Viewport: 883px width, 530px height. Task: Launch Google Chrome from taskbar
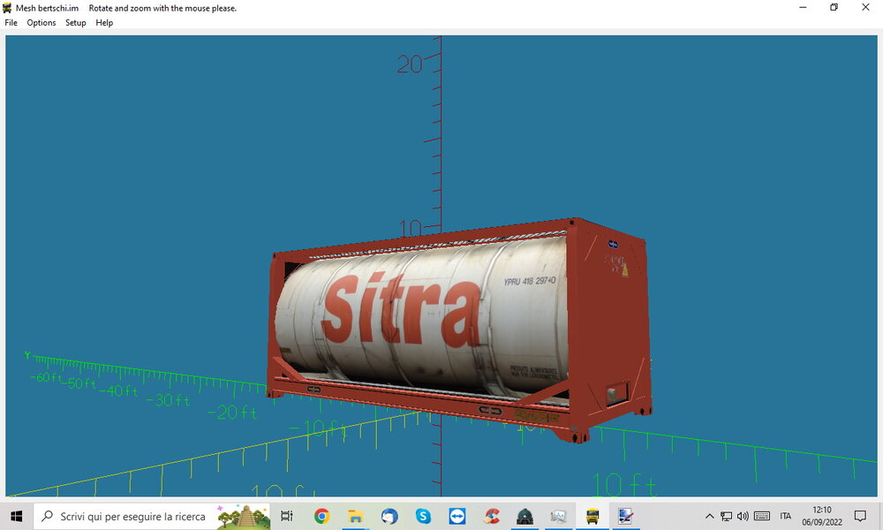321,516
